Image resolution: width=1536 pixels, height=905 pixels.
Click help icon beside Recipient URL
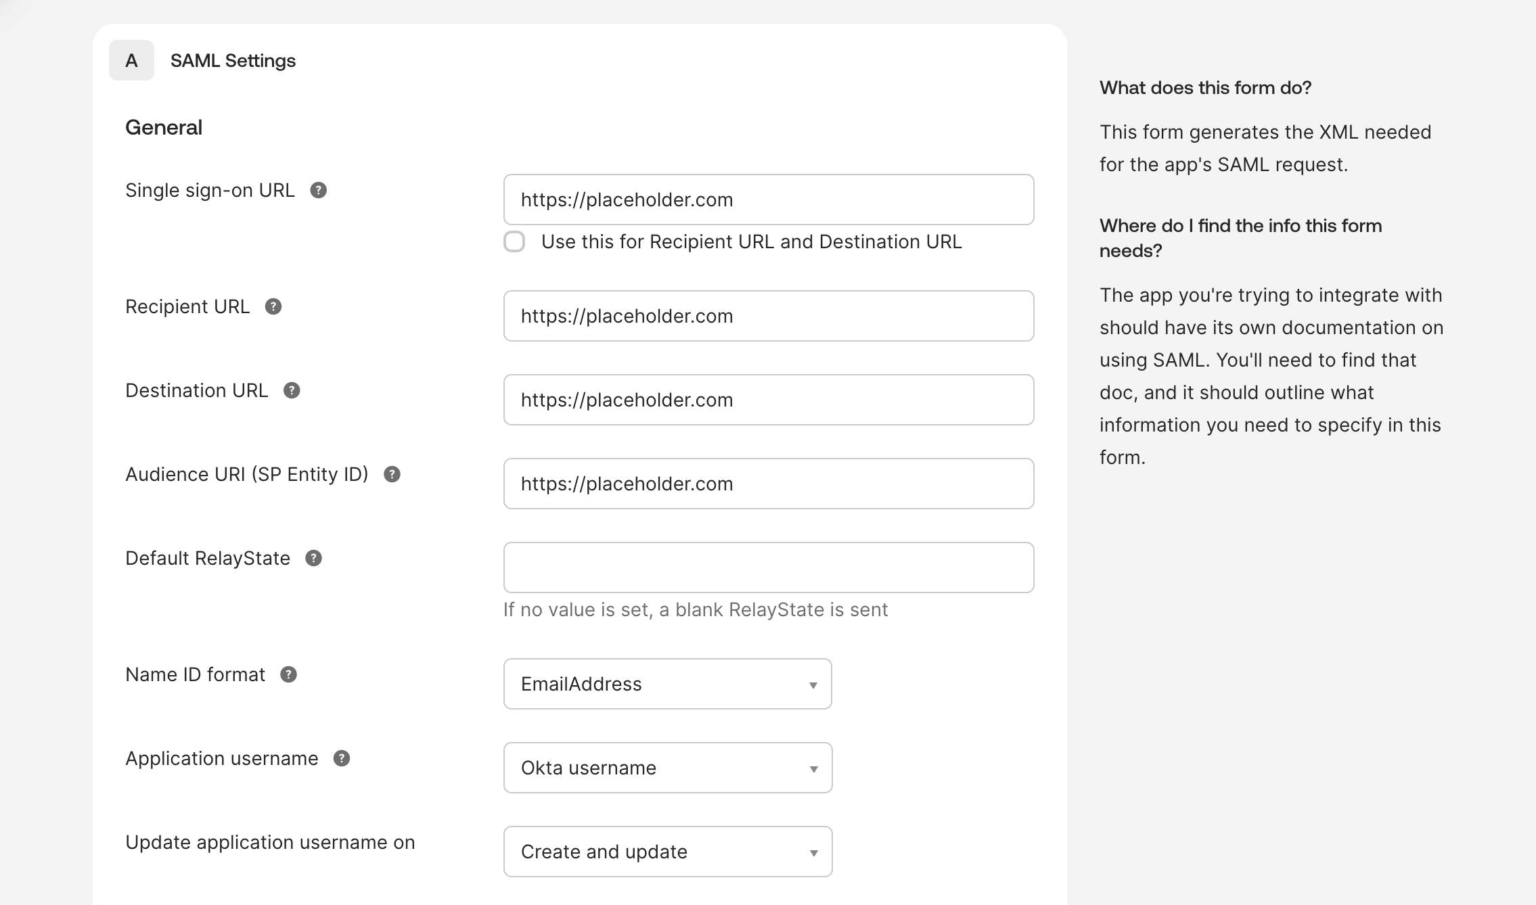[x=273, y=307]
